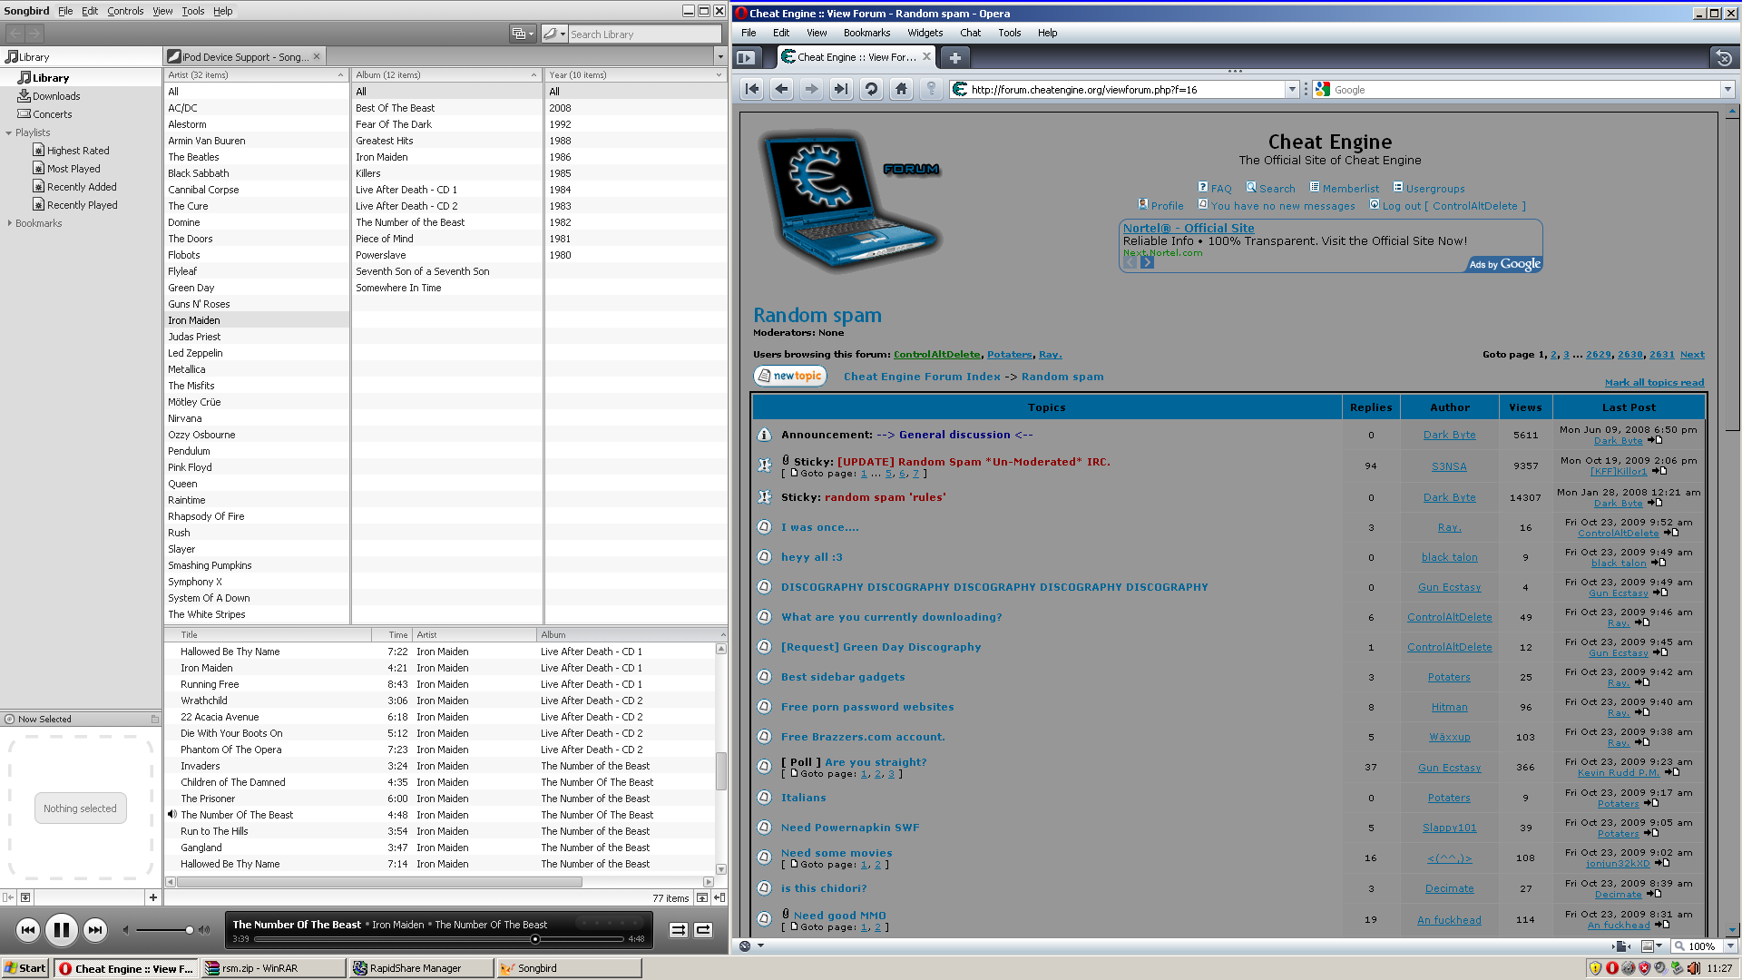Open Opera side panel toggle
The image size is (1742, 980).
coord(746,57)
